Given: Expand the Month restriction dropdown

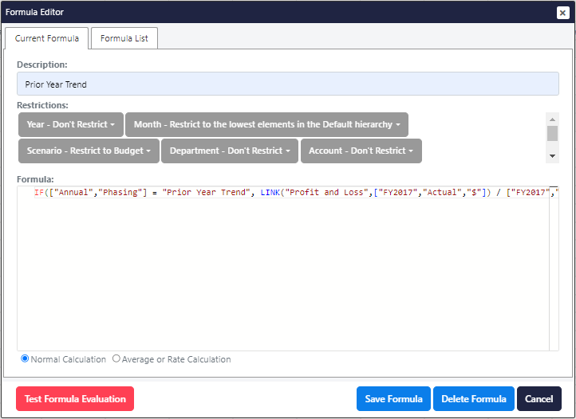Looking at the screenshot, I should [266, 125].
